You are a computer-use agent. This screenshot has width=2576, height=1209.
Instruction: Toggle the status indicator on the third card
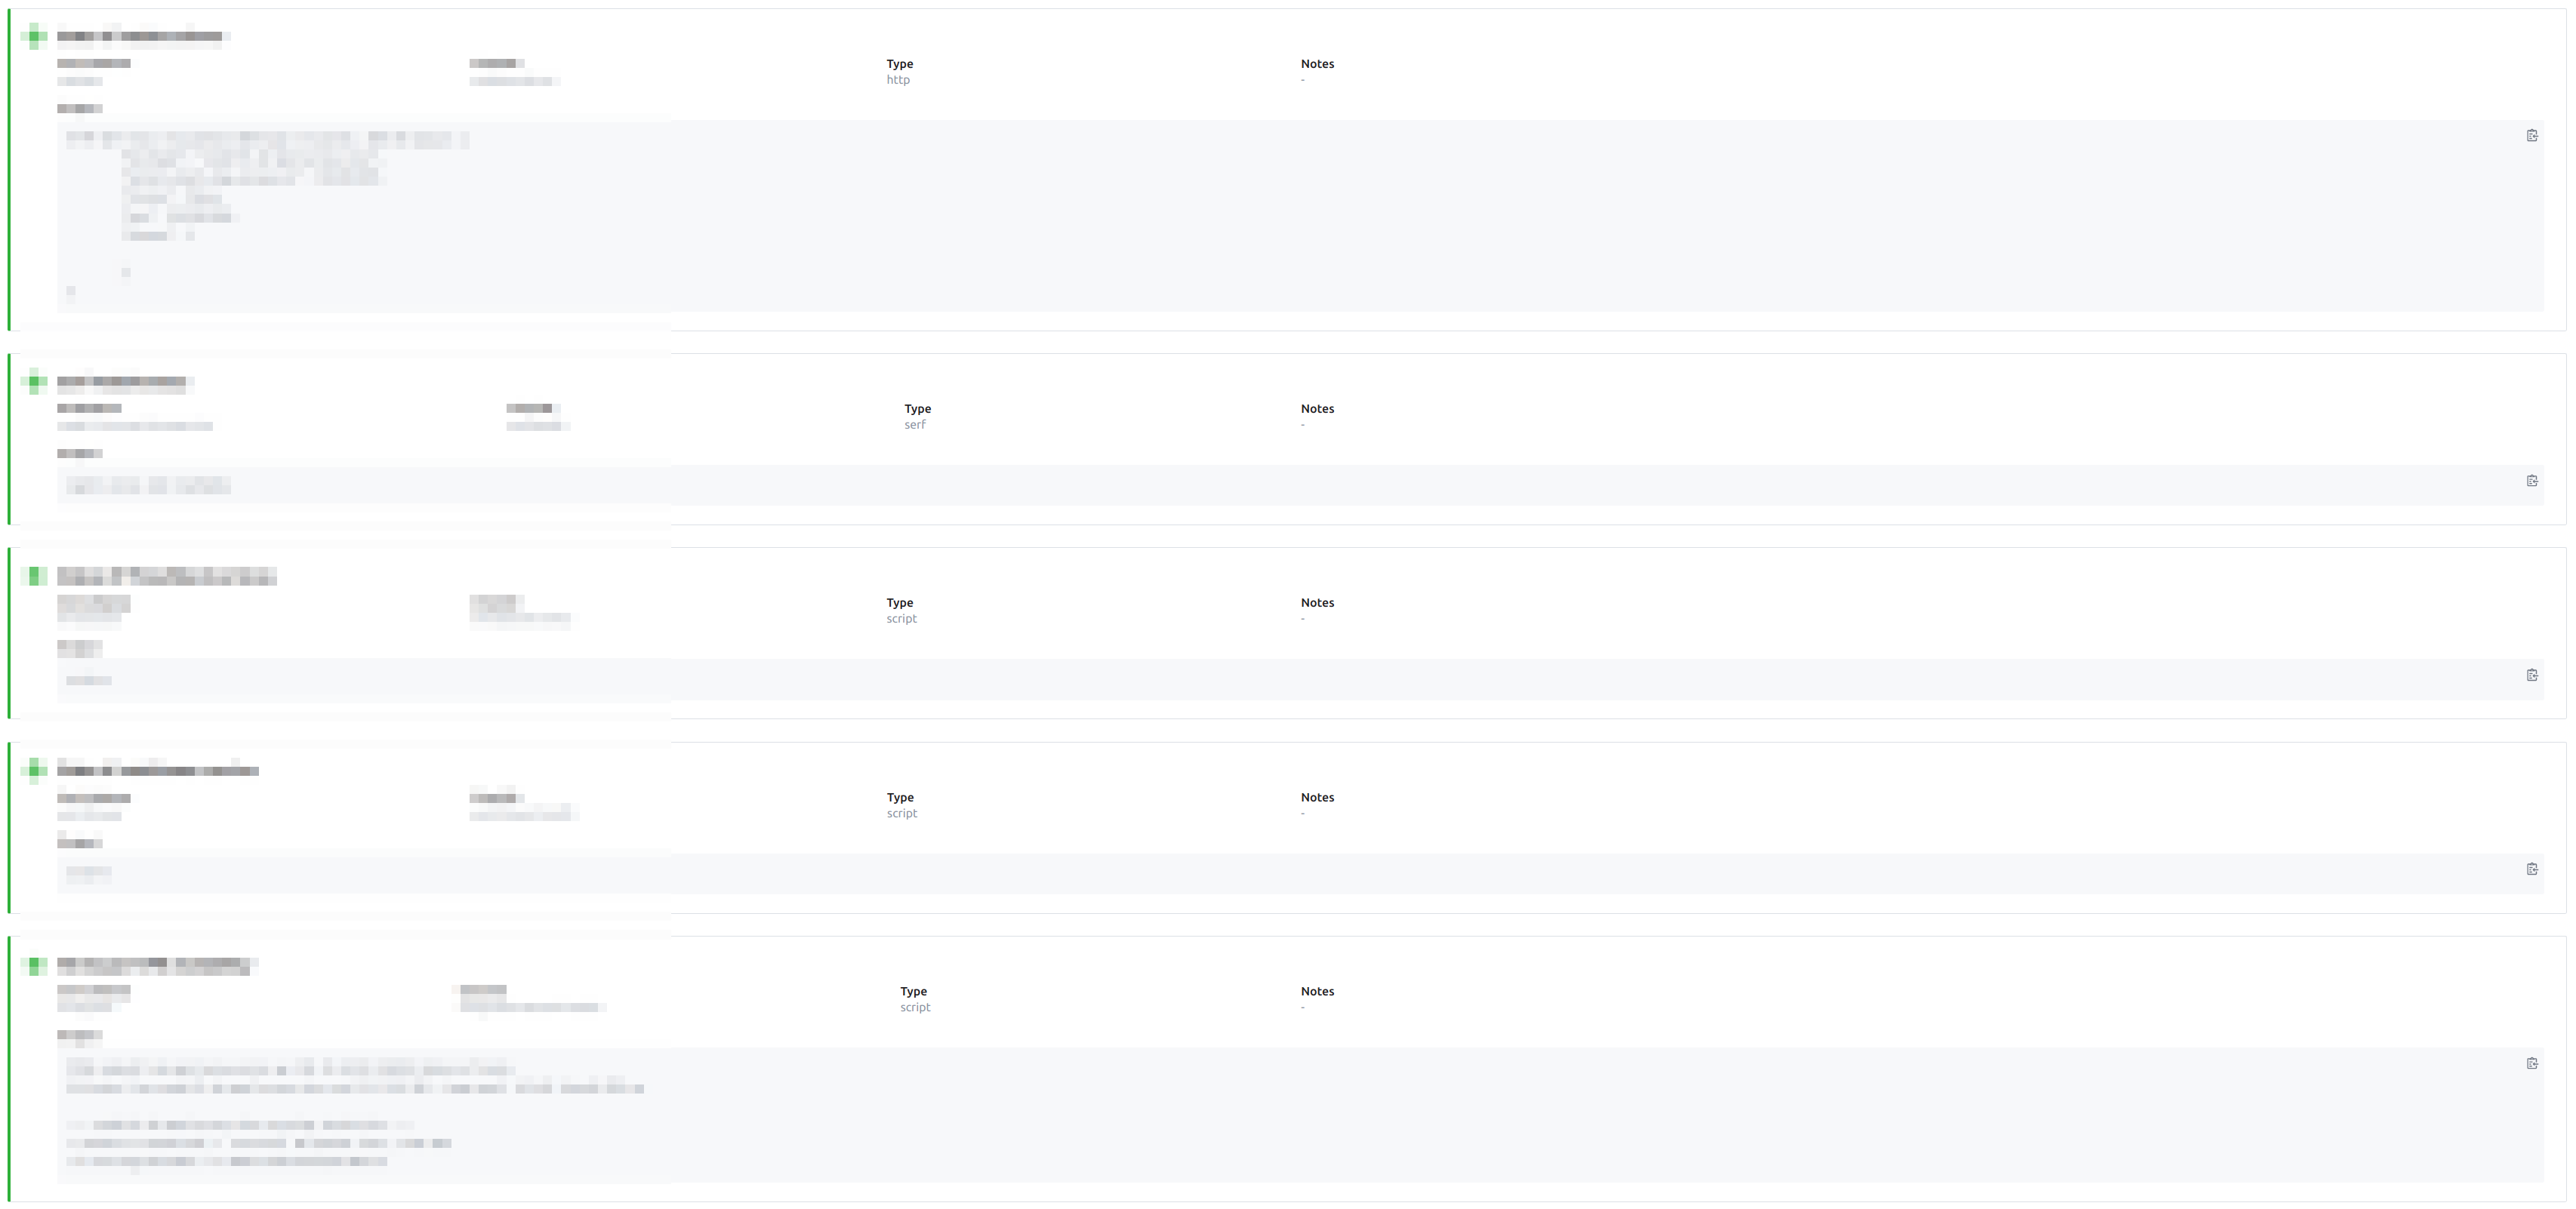point(36,576)
